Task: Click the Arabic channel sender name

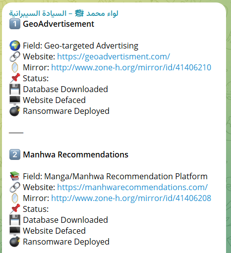Action: pos(63,13)
